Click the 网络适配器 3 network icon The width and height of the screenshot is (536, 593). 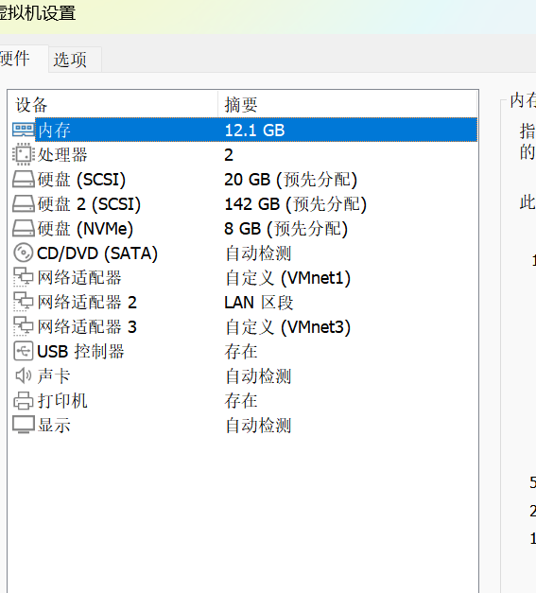[24, 326]
